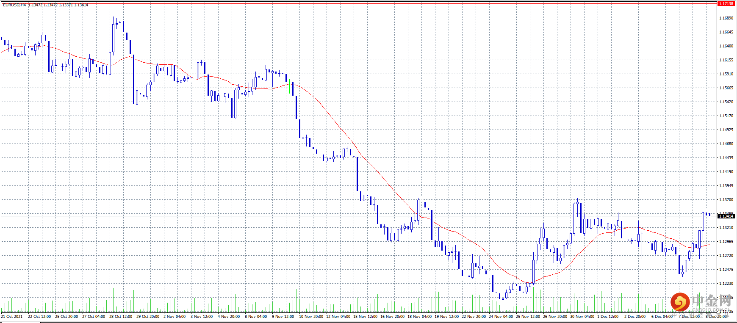Screen dimensions: 737x323
Task: Click the 1.16890 price axis label
Action: tap(726, 18)
